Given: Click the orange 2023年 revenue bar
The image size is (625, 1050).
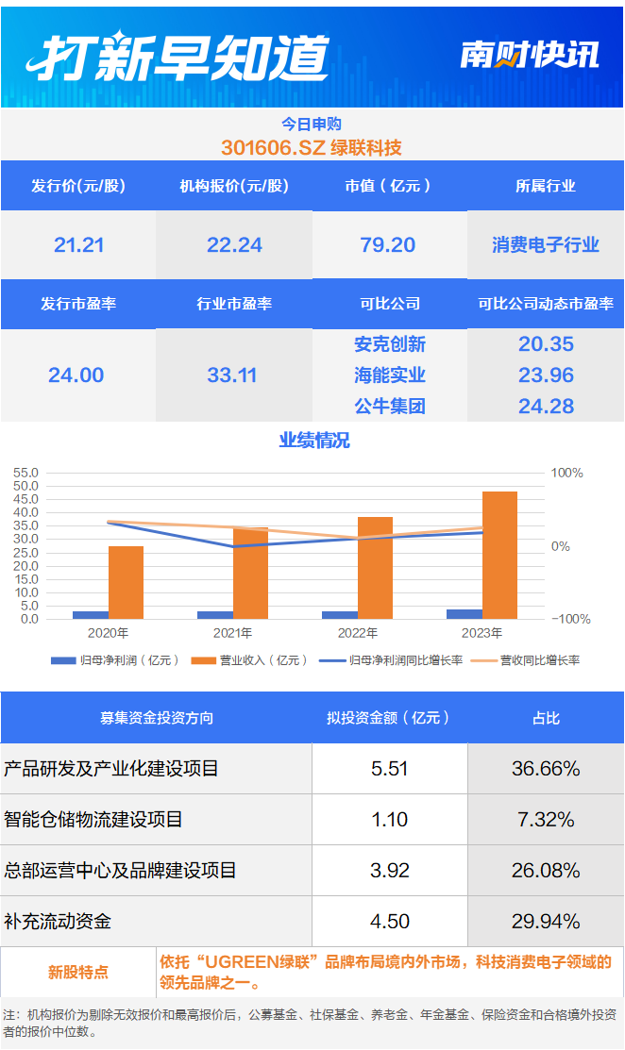Looking at the screenshot, I should 499,555.
